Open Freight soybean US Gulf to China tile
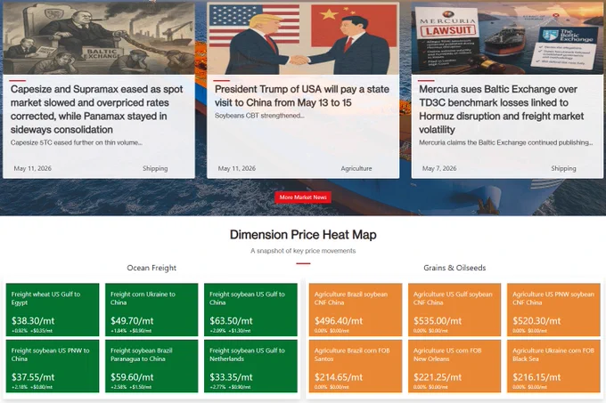This screenshot has width=606, height=403. 250,310
